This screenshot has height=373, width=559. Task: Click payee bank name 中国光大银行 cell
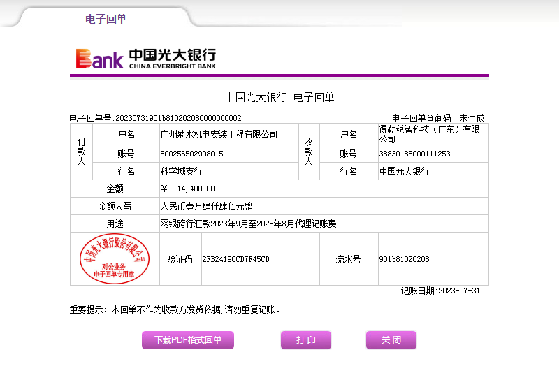click(x=433, y=171)
